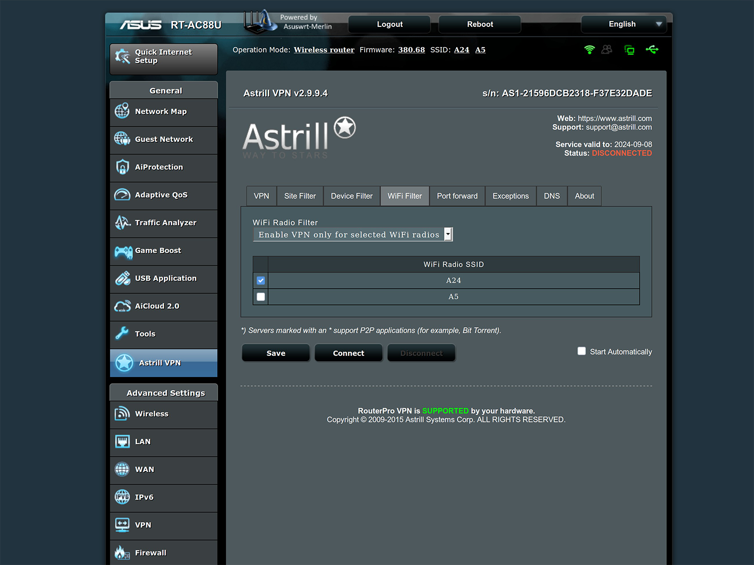This screenshot has width=754, height=565.
Task: Click the Astrill VPN star icon in sidebar
Action: (124, 363)
